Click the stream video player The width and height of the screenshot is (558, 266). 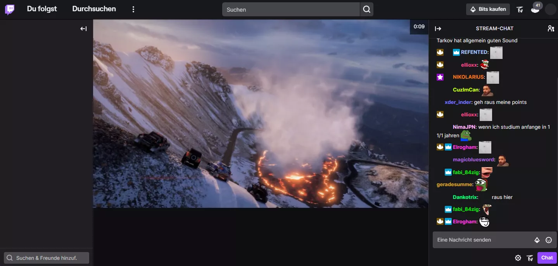coord(261,114)
